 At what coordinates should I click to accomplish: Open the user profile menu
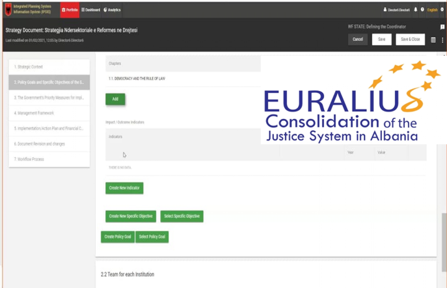click(x=397, y=10)
